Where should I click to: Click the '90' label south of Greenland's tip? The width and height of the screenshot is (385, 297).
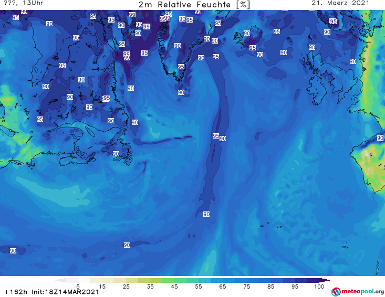coord(181,92)
